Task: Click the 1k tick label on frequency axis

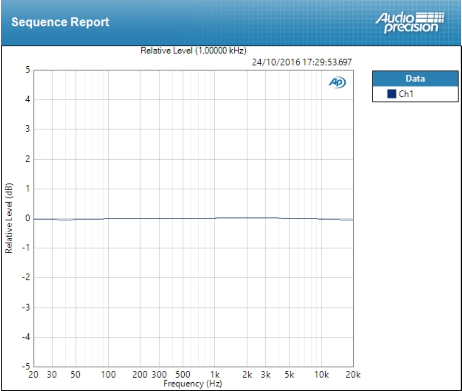Action: 215,374
